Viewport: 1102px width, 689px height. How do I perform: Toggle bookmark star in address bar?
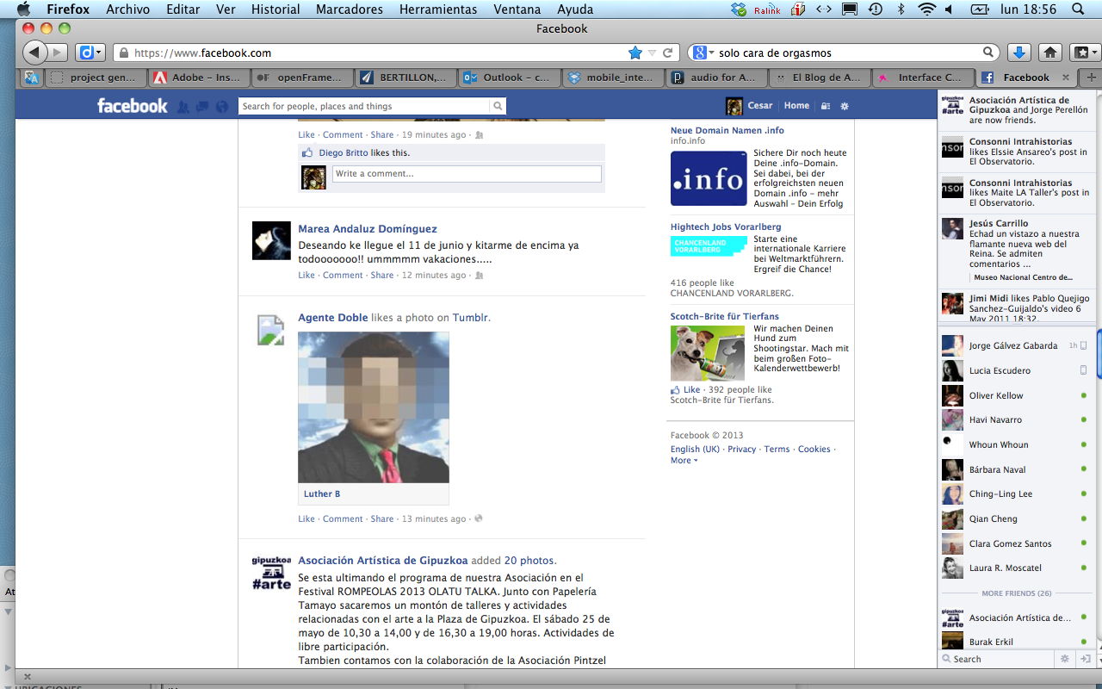click(x=635, y=53)
